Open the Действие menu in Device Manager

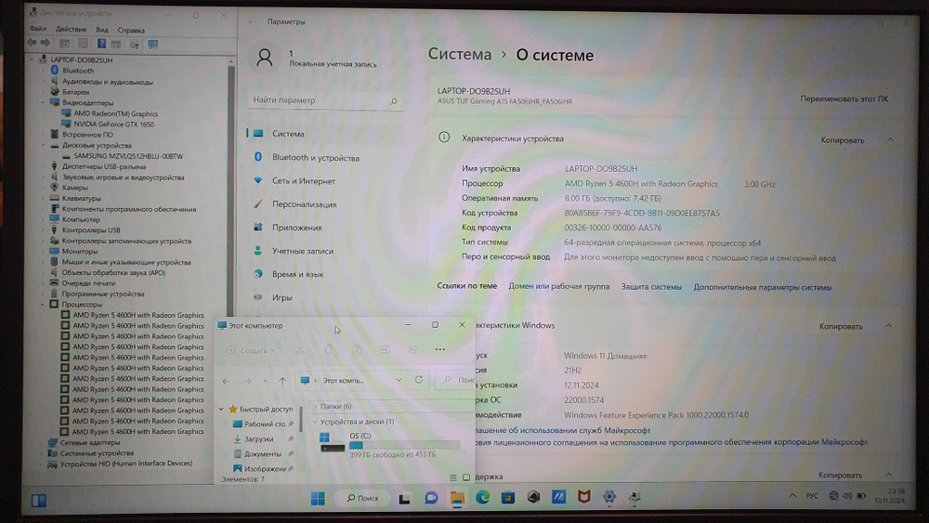tap(72, 30)
